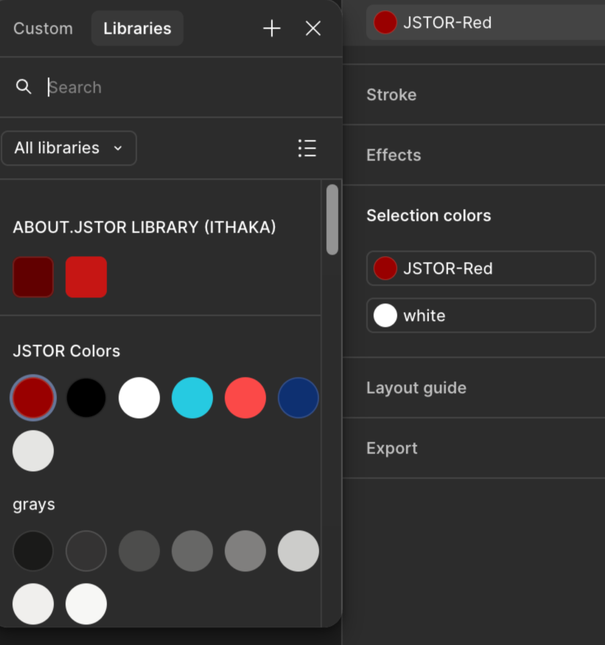The width and height of the screenshot is (605, 645).
Task: Open the All libraries dropdown
Action: [69, 148]
